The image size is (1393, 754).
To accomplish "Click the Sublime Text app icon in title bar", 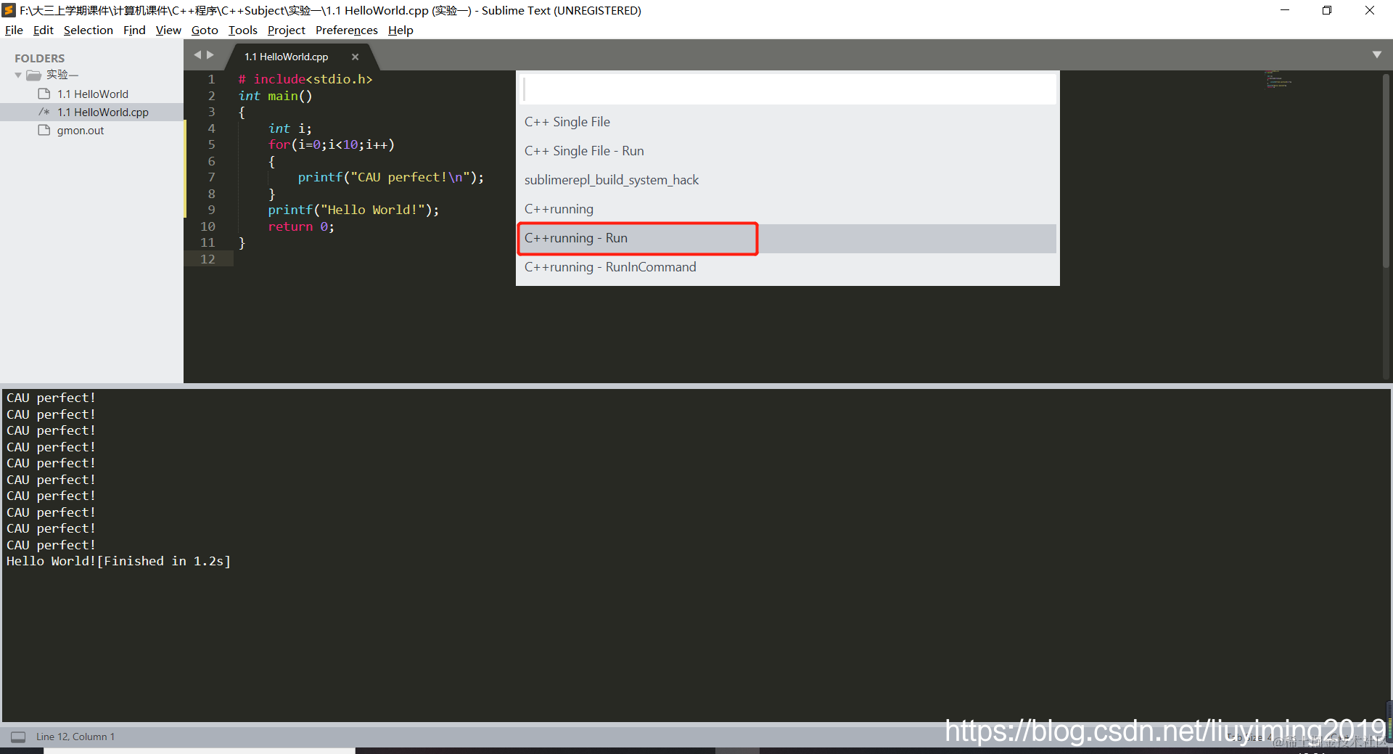I will click(x=9, y=10).
